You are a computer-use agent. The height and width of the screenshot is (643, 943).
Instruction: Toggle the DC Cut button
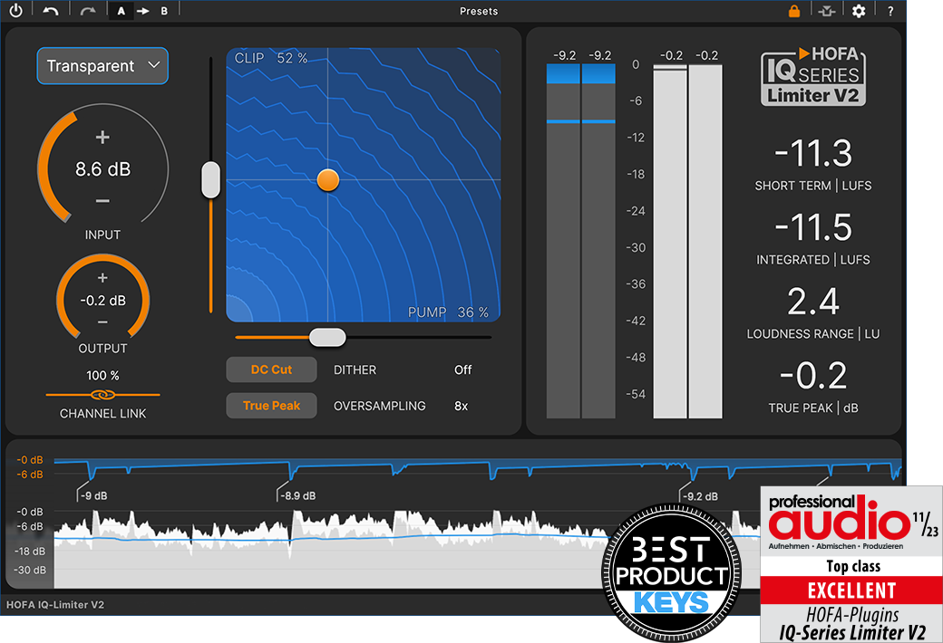(x=271, y=369)
